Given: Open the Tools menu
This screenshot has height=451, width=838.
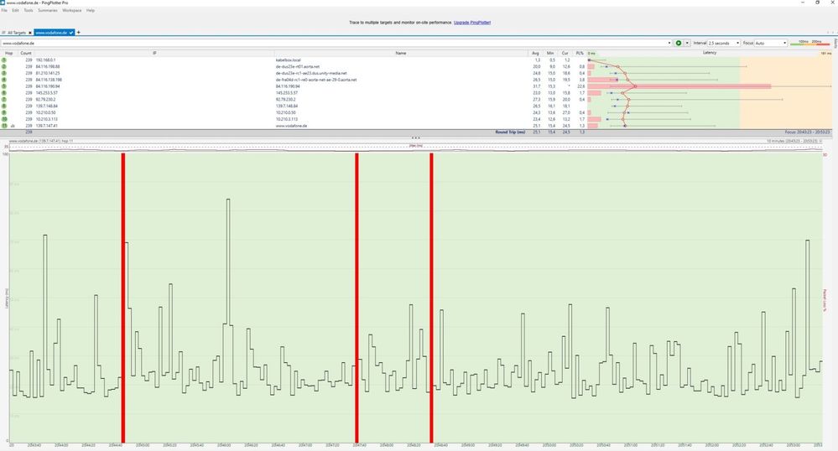Looking at the screenshot, I should (x=29, y=10).
